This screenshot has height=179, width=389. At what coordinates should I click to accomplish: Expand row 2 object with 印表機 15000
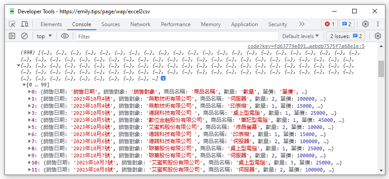(30, 106)
